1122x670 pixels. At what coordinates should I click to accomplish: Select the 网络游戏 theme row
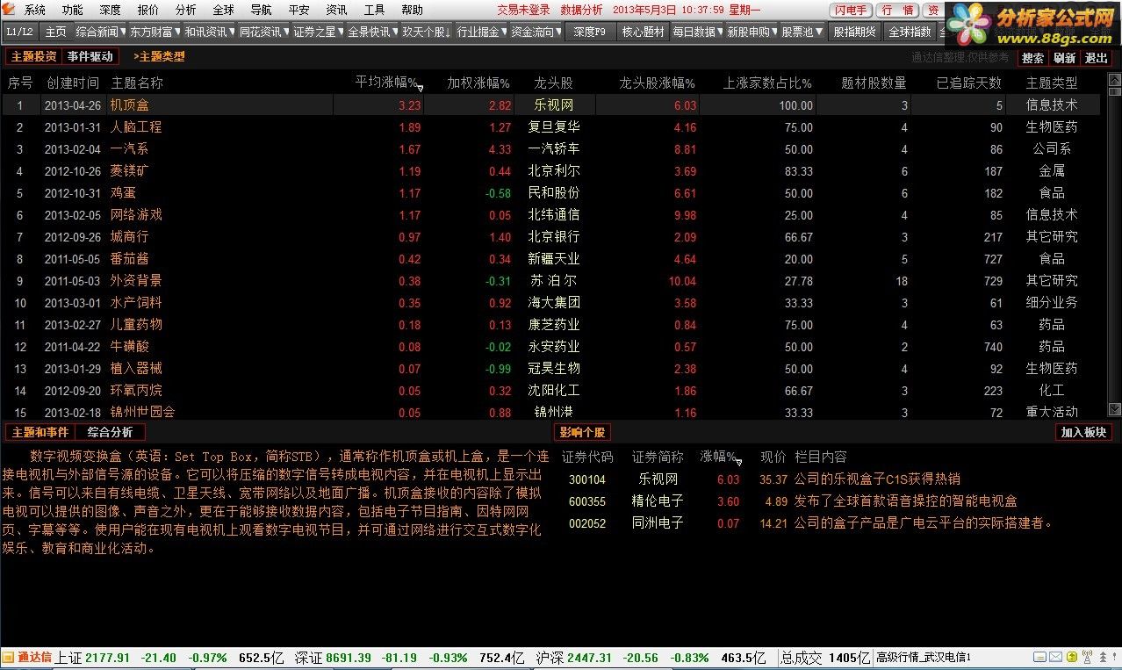(550, 214)
